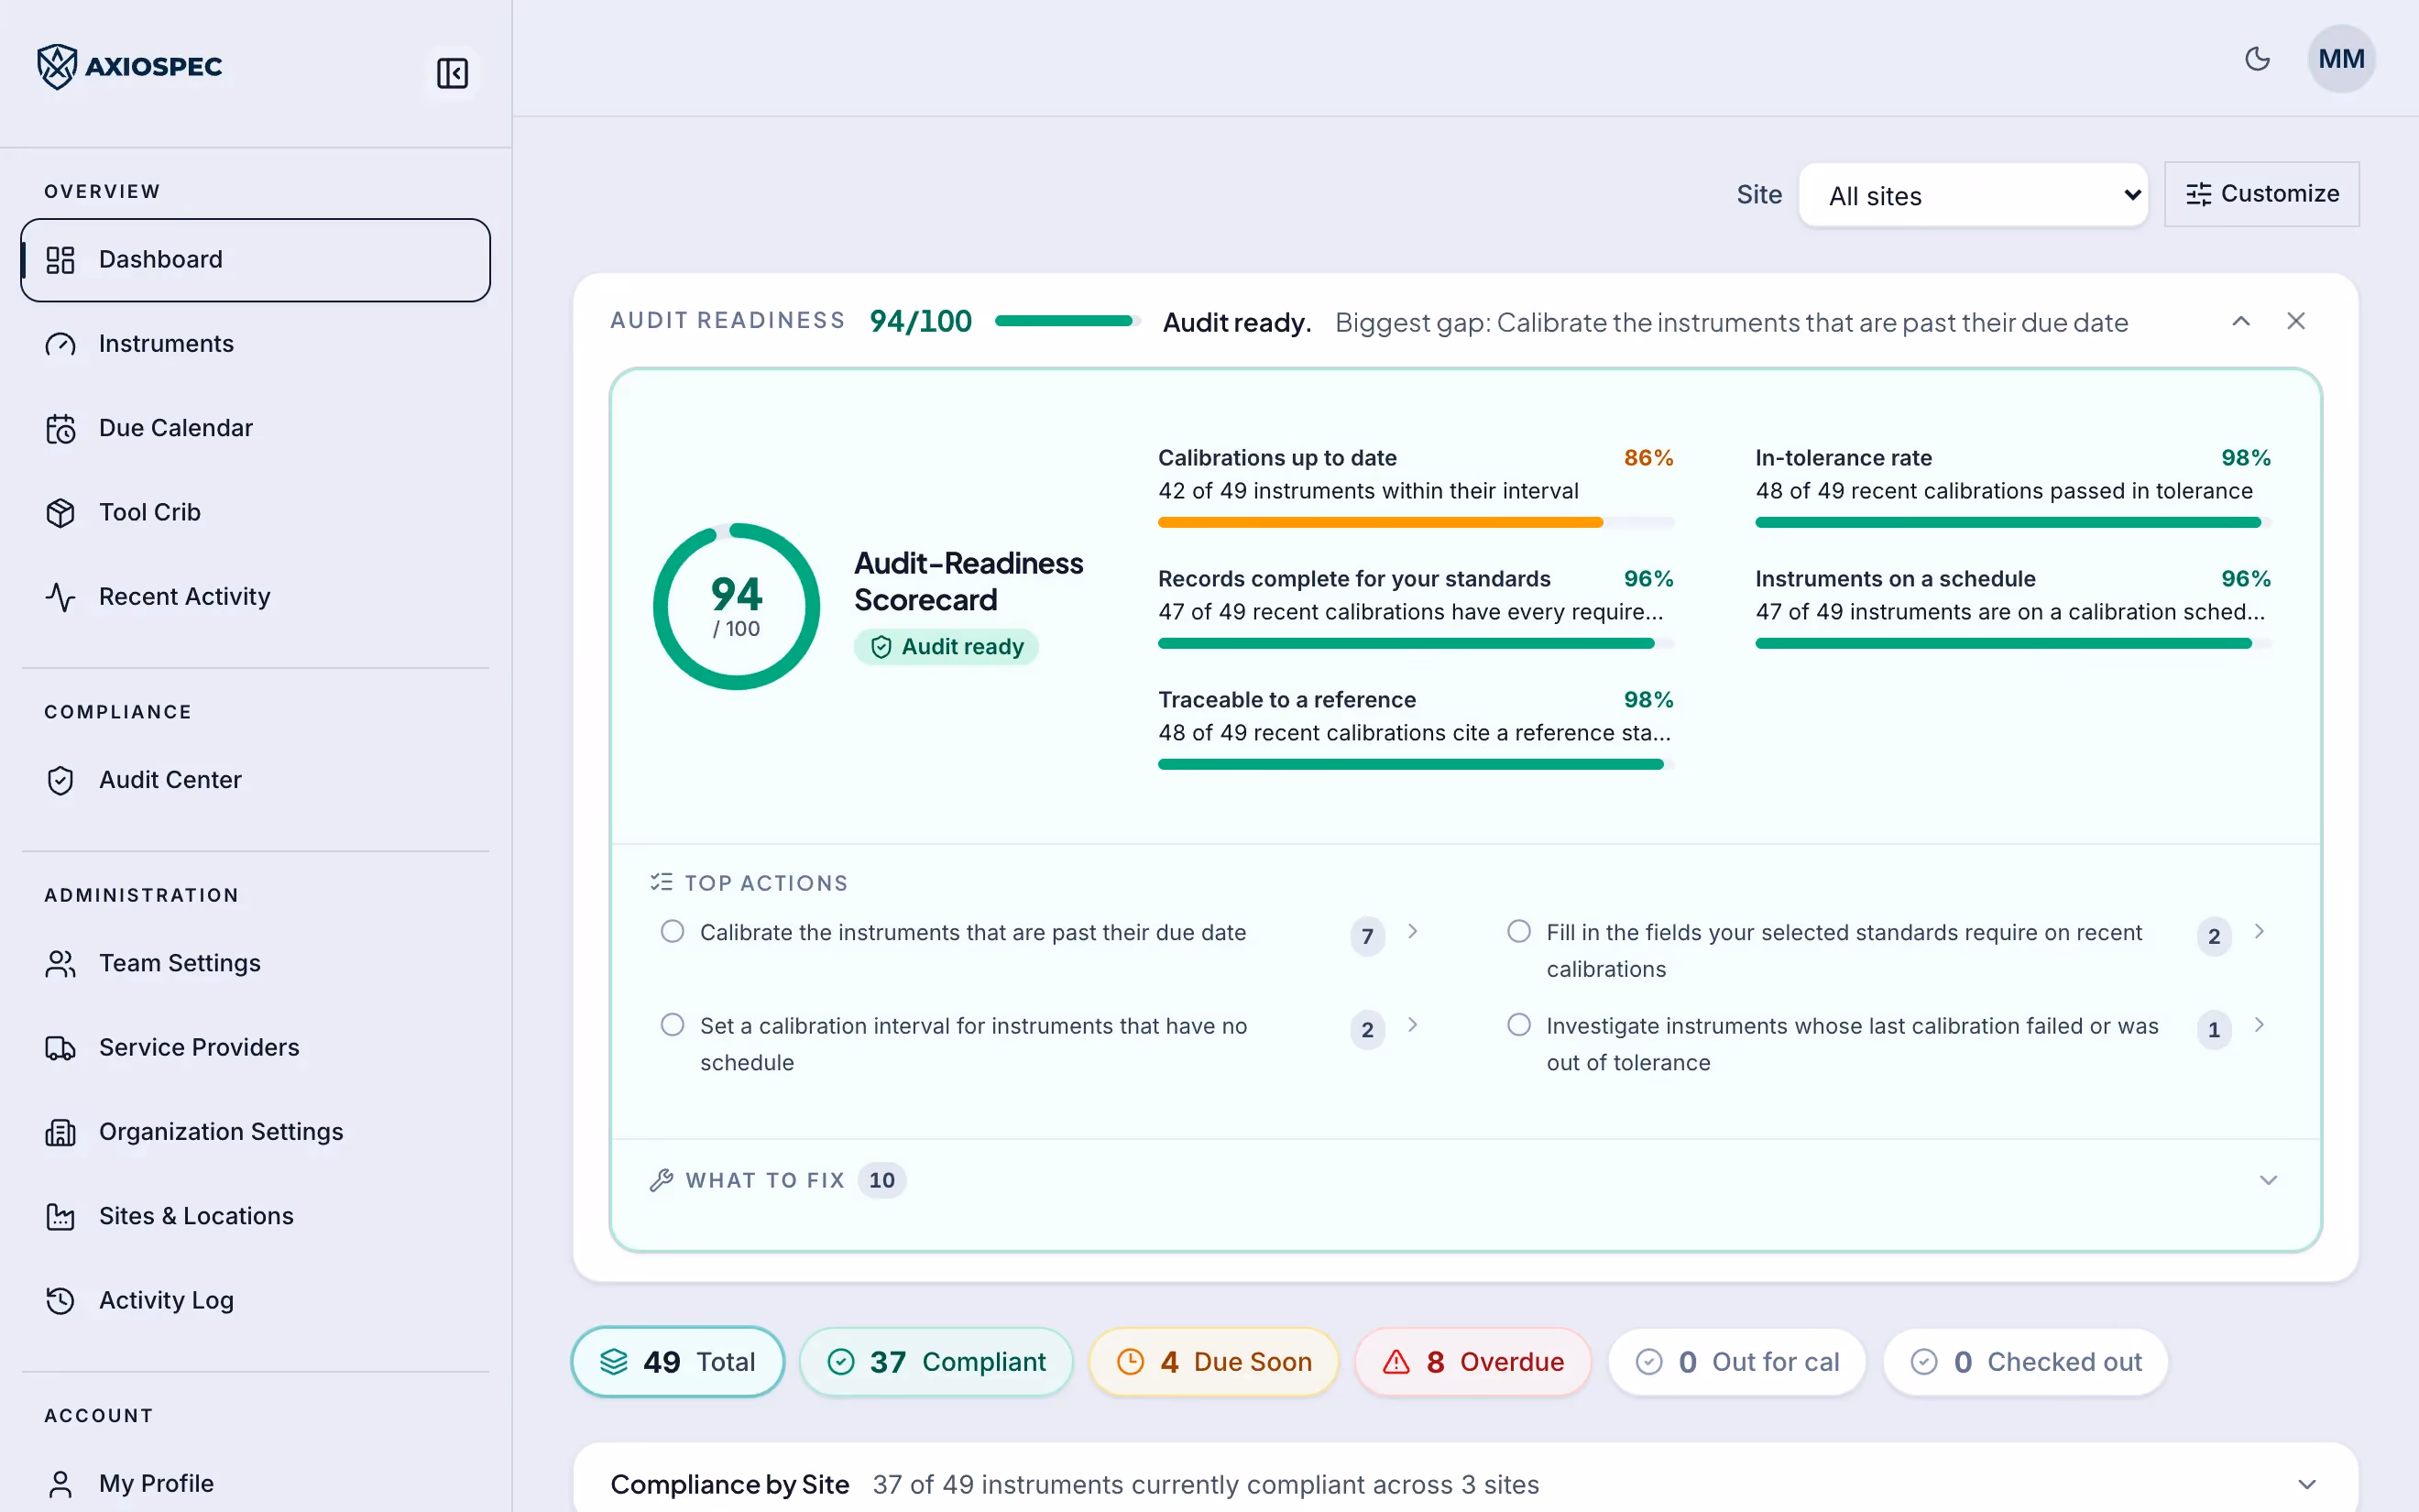Click the Due Calendar icon
Image resolution: width=2419 pixels, height=1512 pixels.
[x=61, y=428]
